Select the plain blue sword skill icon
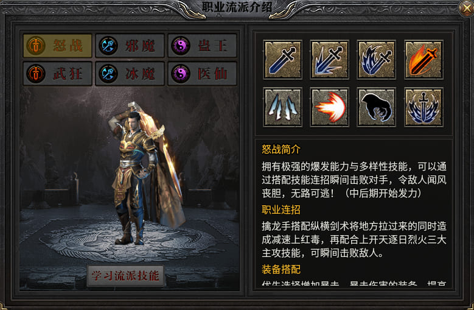 [283, 60]
